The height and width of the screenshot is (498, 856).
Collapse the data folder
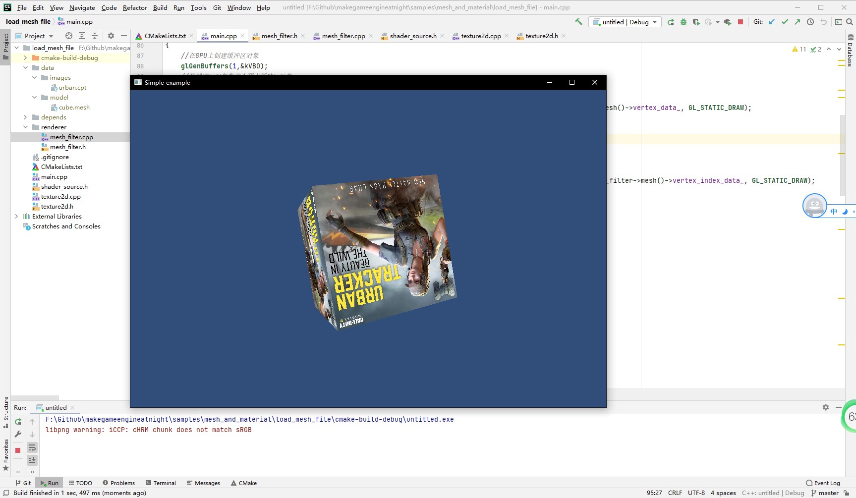25,68
